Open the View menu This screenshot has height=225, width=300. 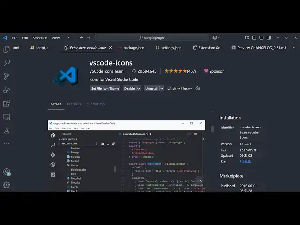pos(56,38)
